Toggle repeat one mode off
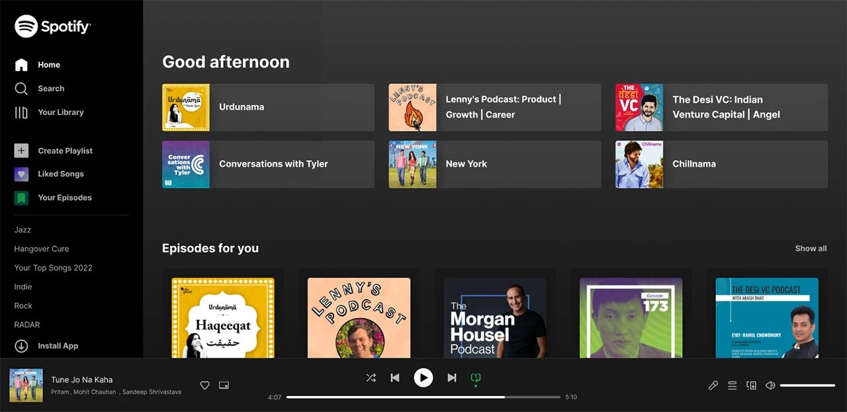Viewport: 847px width, 412px height. (x=476, y=378)
